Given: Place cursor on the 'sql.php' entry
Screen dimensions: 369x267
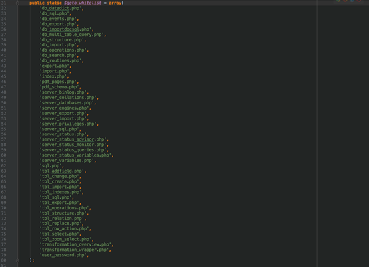Looking at the screenshot, I should click(x=51, y=166).
